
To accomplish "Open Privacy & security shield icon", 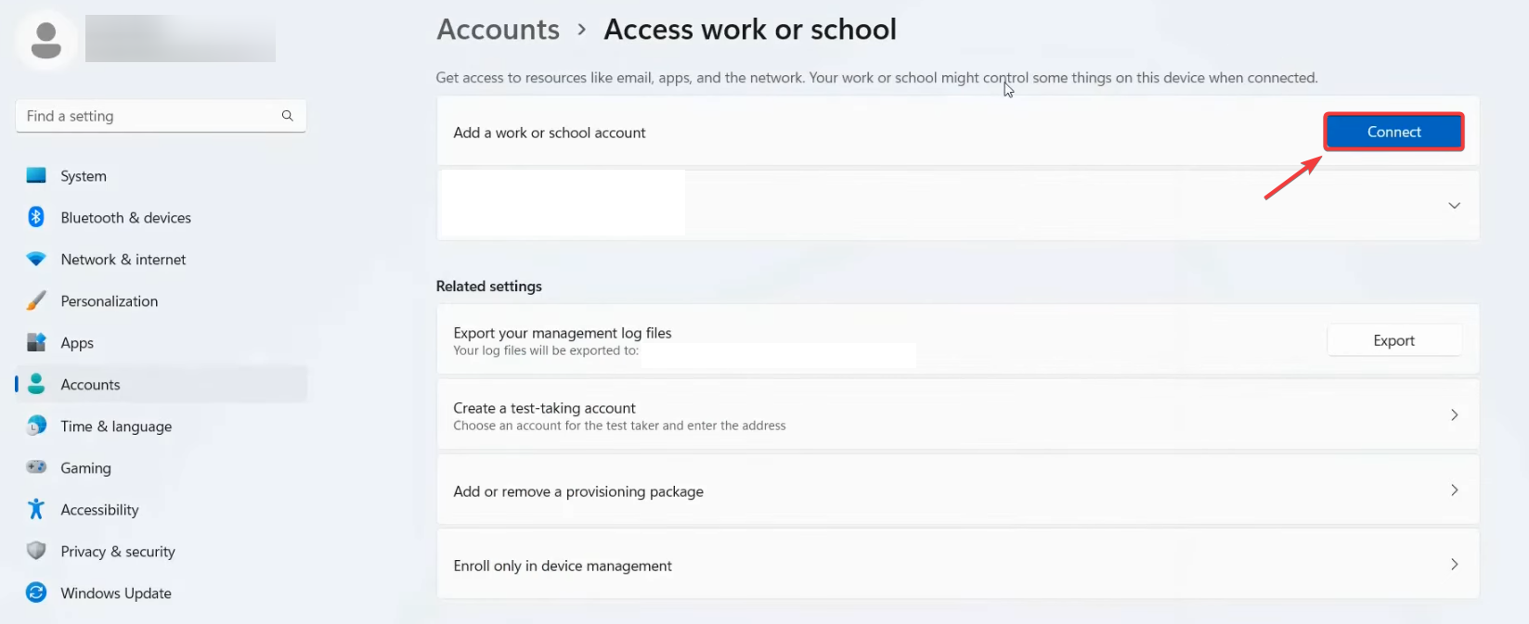I will (x=36, y=551).
